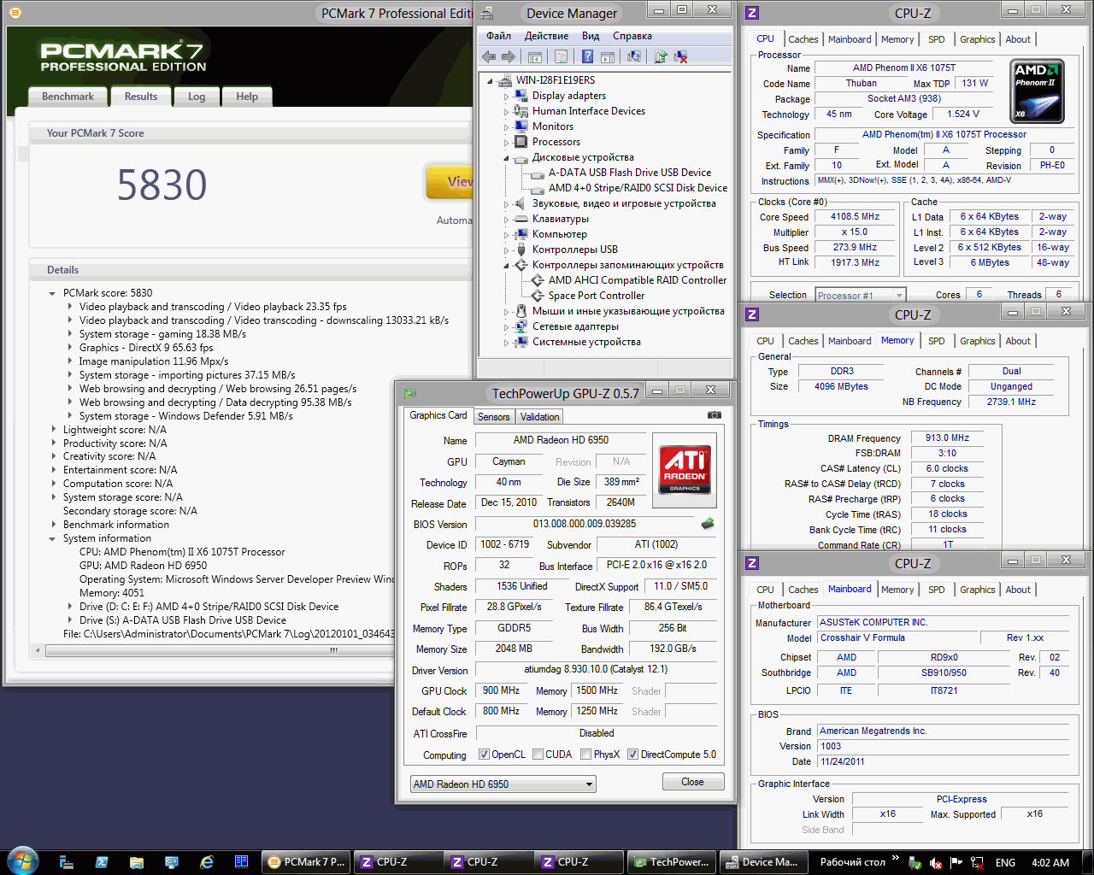Screen dimensions: 1094x875
Task: Click AMD Phenom II logo in CPU-Z
Action: tap(1037, 91)
